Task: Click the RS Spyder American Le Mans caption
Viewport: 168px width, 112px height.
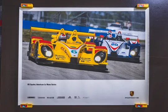Action: coord(42,85)
